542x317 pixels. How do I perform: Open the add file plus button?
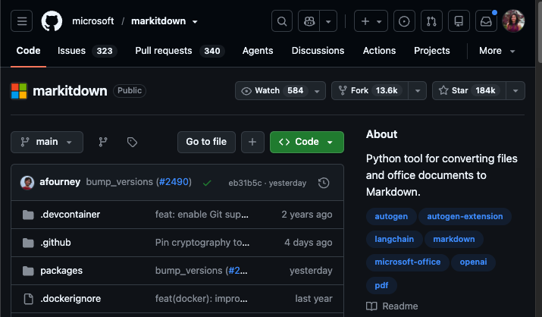pos(252,142)
